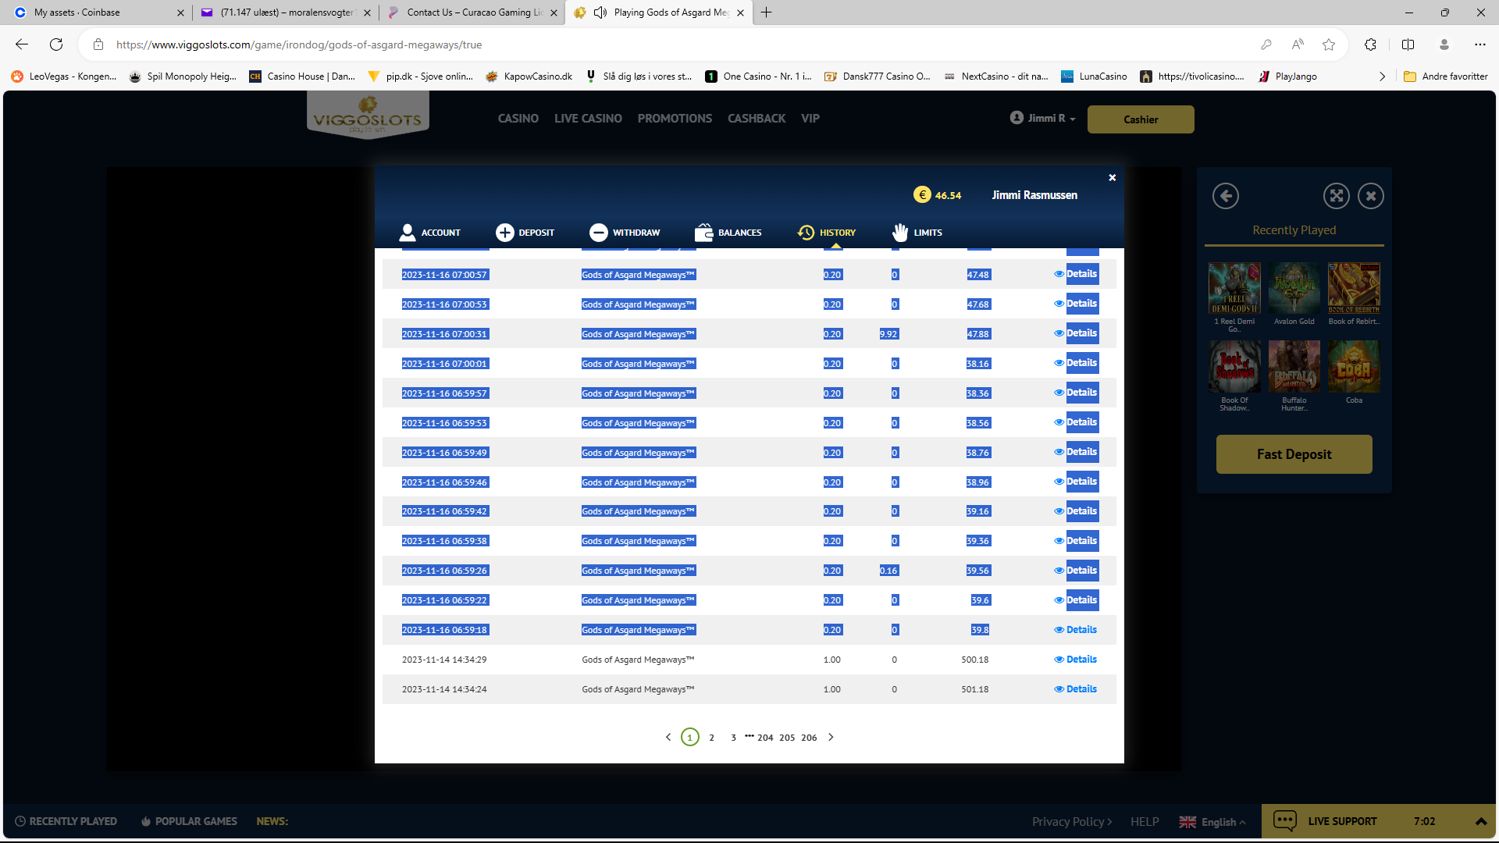This screenshot has height=843, width=1499.
Task: Switch to the History tab
Action: click(827, 233)
